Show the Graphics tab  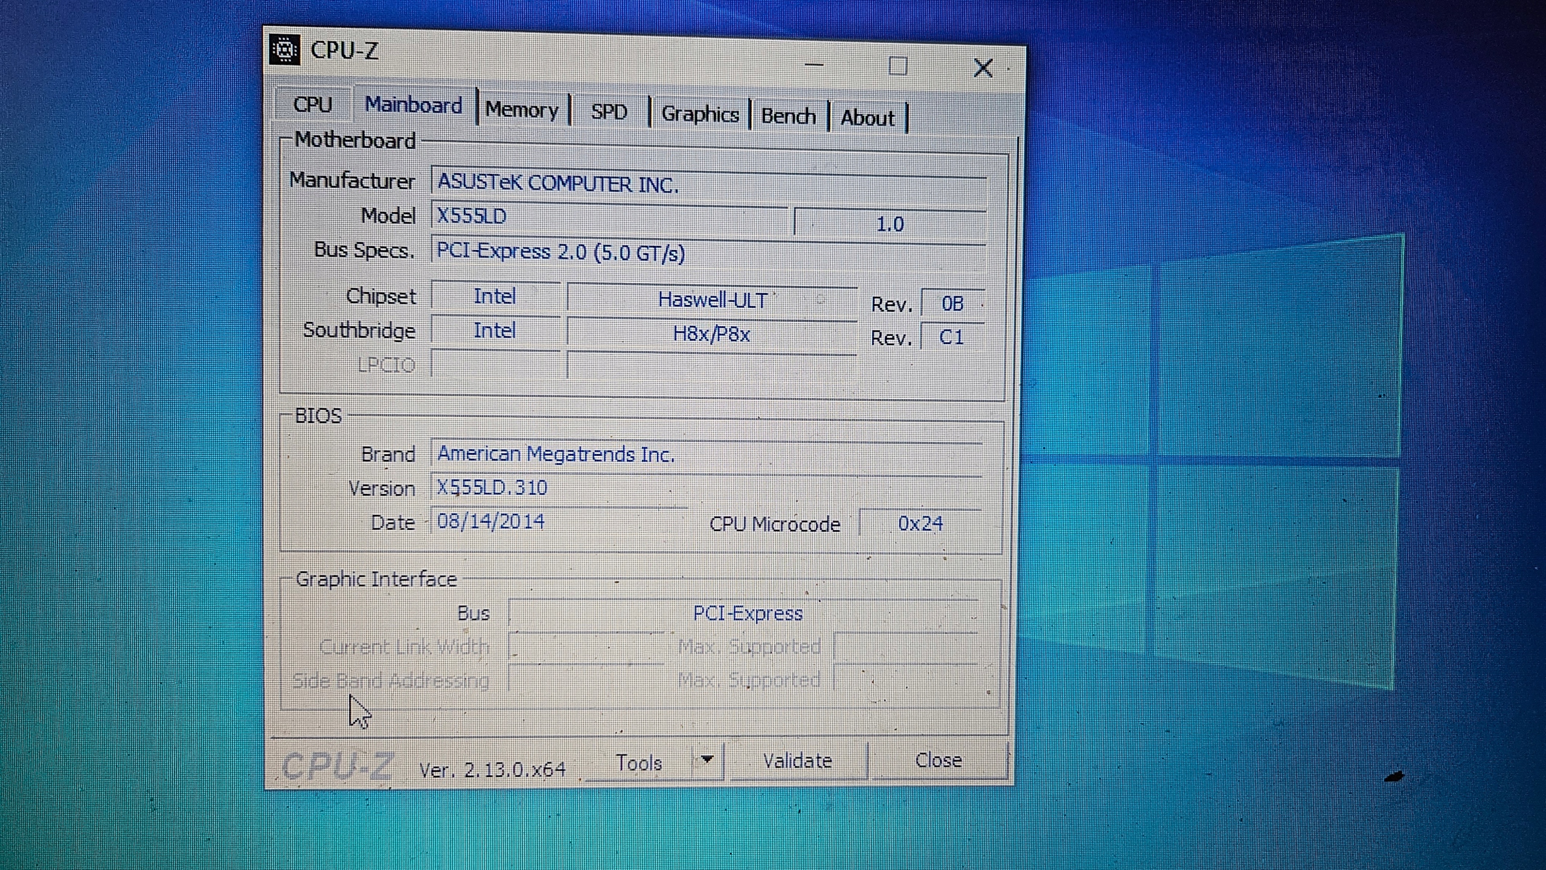point(701,114)
